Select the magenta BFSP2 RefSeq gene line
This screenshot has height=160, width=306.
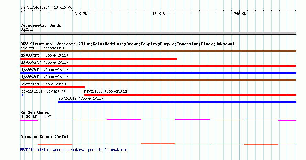(158, 120)
